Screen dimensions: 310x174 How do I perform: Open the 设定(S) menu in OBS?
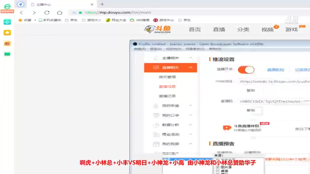[156, 49]
